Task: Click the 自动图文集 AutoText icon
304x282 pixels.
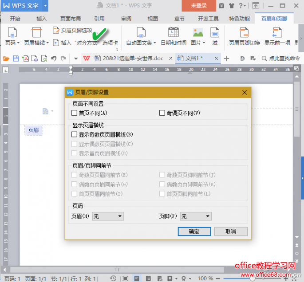Action: coord(141,32)
